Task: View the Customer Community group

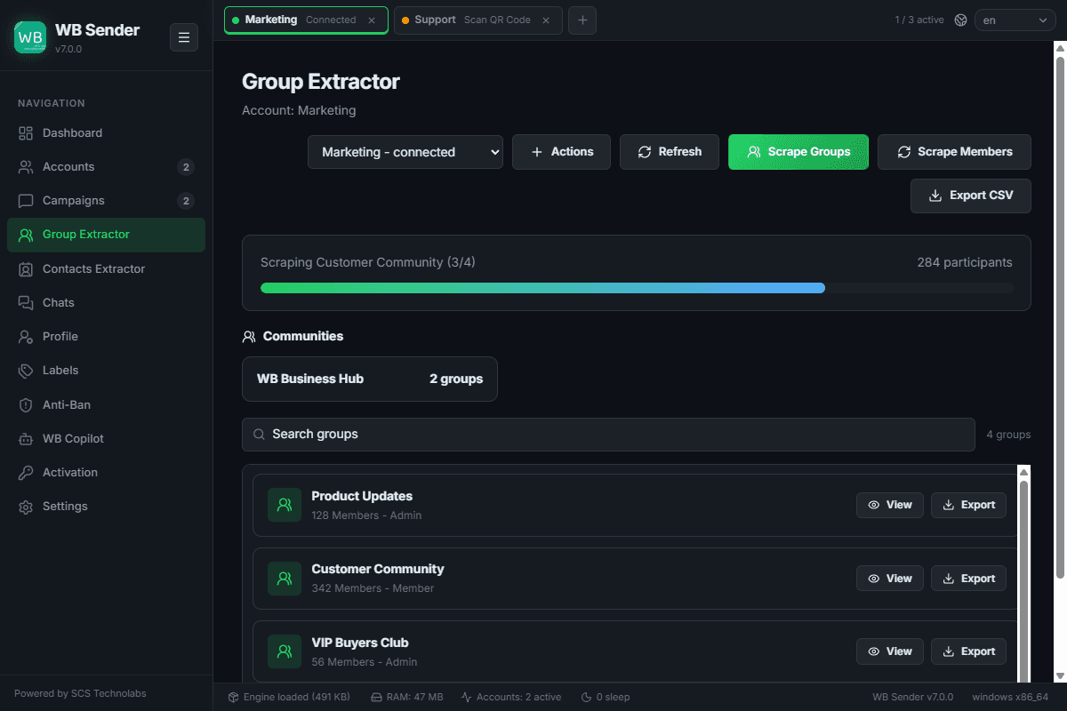Action: tap(890, 579)
